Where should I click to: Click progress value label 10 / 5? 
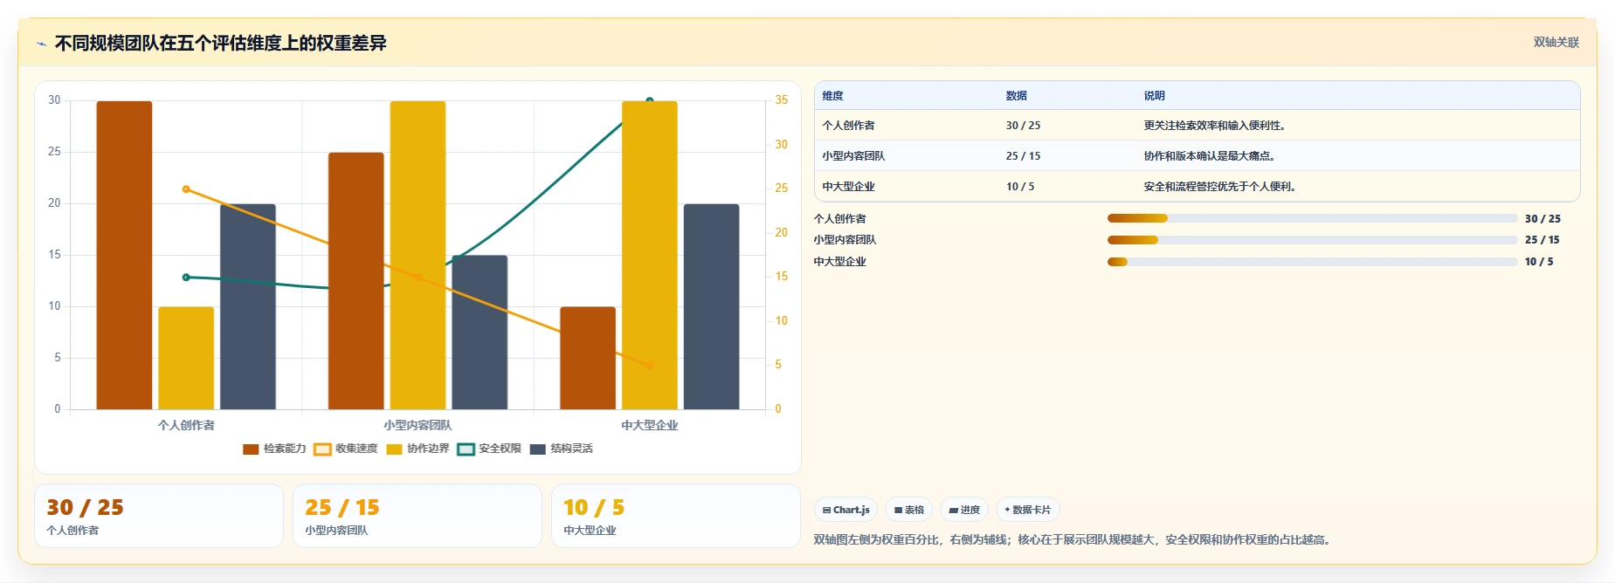1539,262
